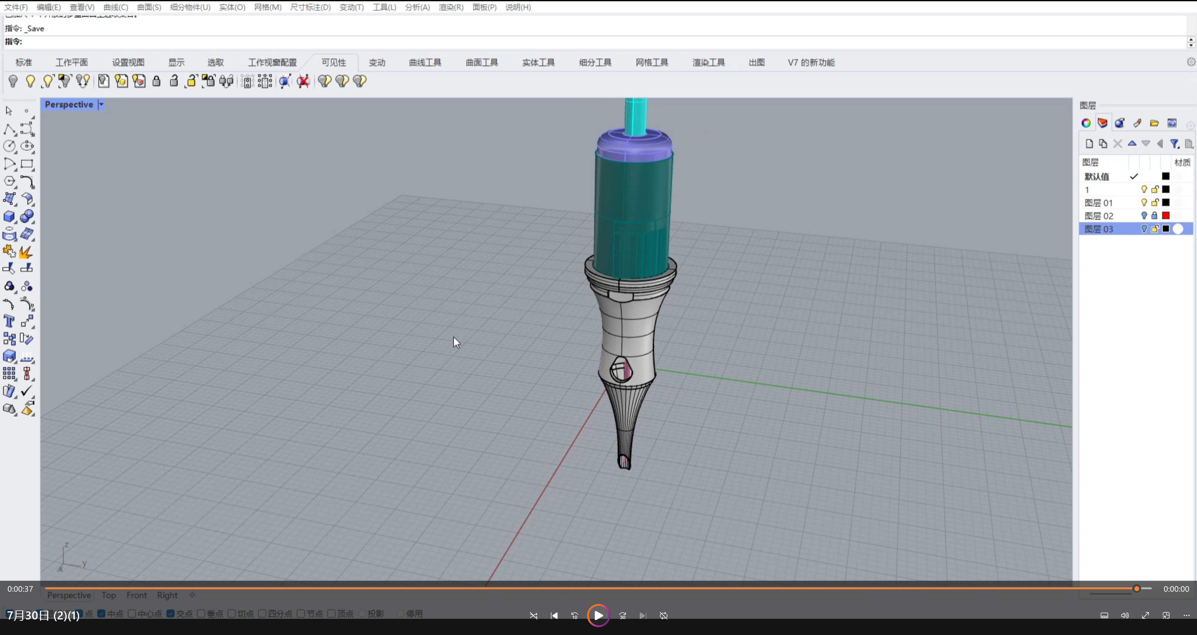Viewport: 1197px width, 635px height.
Task: Open the color wheel properties panel icon
Action: coord(1086,123)
